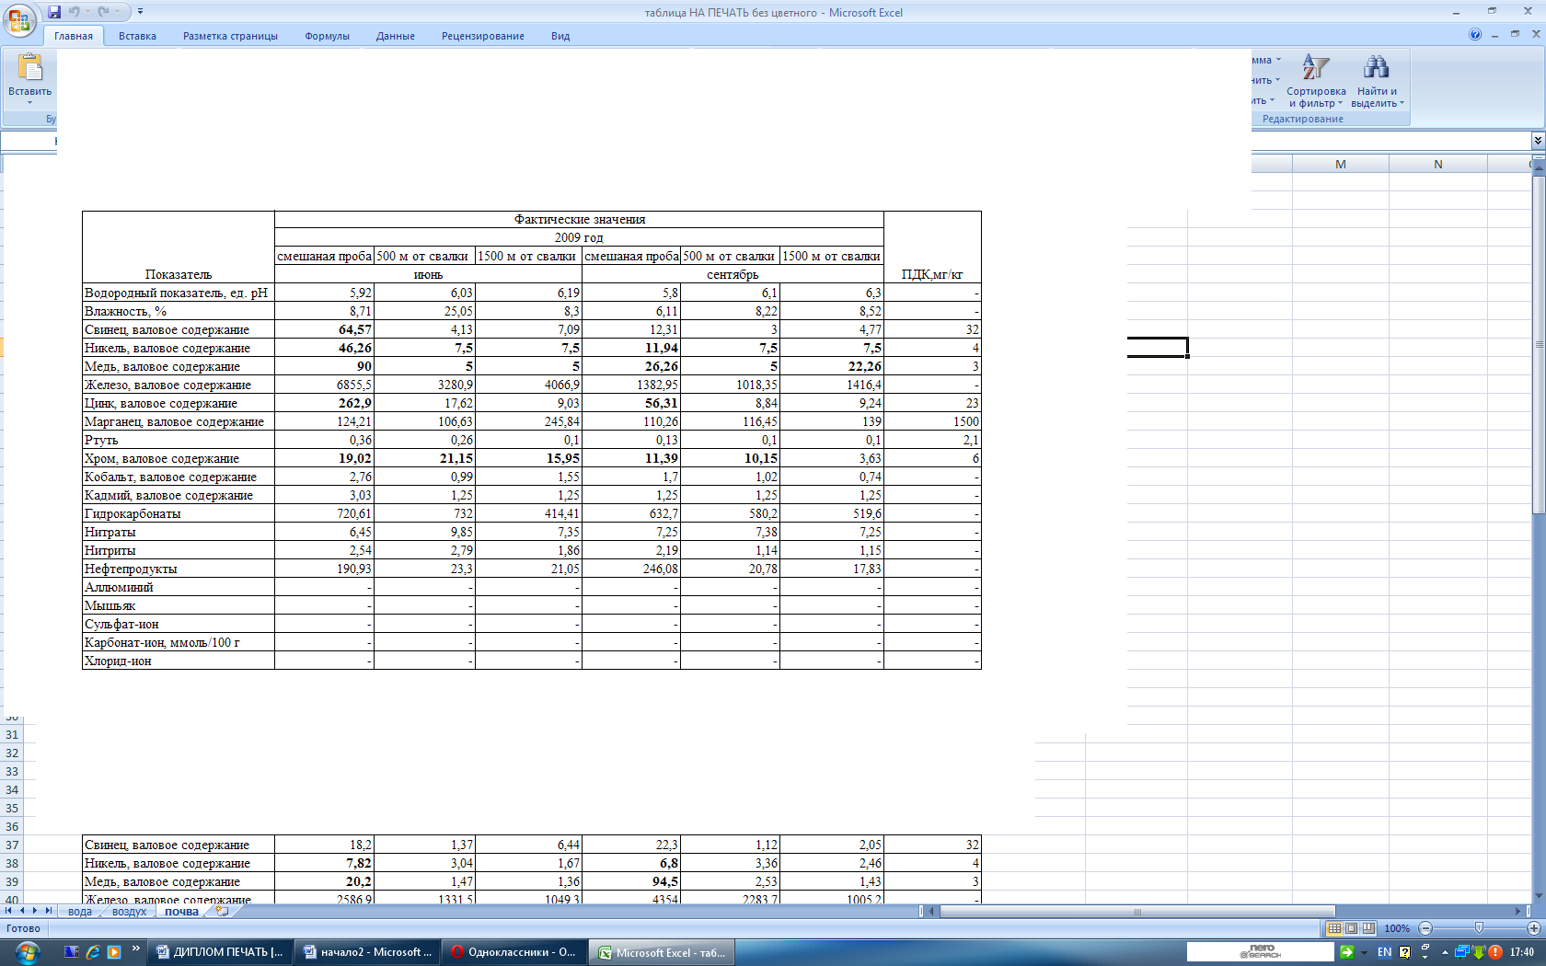Image resolution: width=1546 pixels, height=966 pixels.
Task: Click the Insert new worksheet tab icon
Action: [x=222, y=912]
